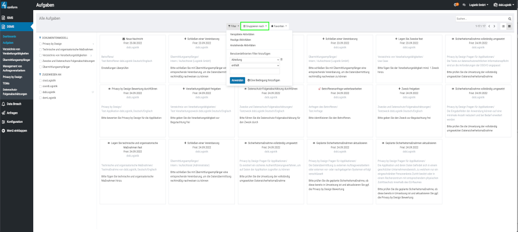The image size is (518, 232).
Task: Check the Privacy by Design filter checkbox
Action: (x=40, y=44)
